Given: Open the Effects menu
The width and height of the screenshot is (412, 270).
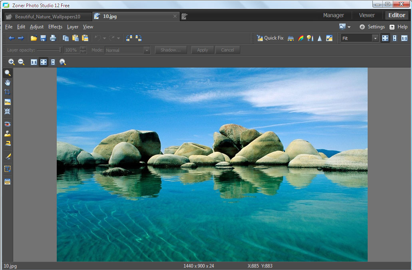Looking at the screenshot, I should pos(55,27).
